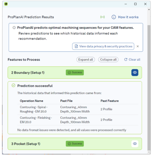
Task: Click the info icon in the banner
Action: (14, 28)
